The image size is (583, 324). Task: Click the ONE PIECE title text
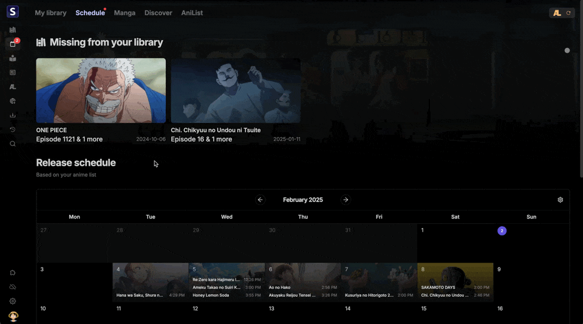[x=51, y=130]
